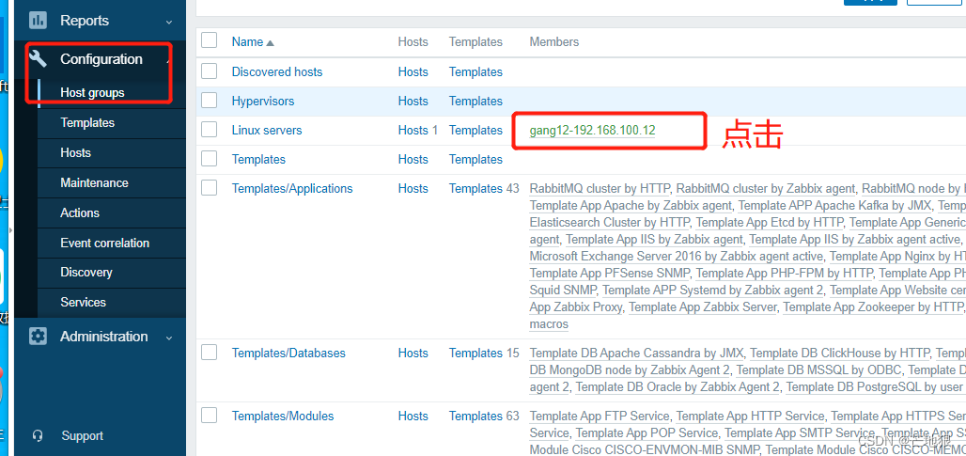Sort by the Name column arrow

[270, 42]
